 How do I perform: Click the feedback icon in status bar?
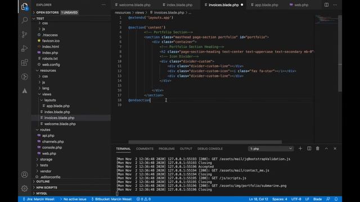(328, 199)
